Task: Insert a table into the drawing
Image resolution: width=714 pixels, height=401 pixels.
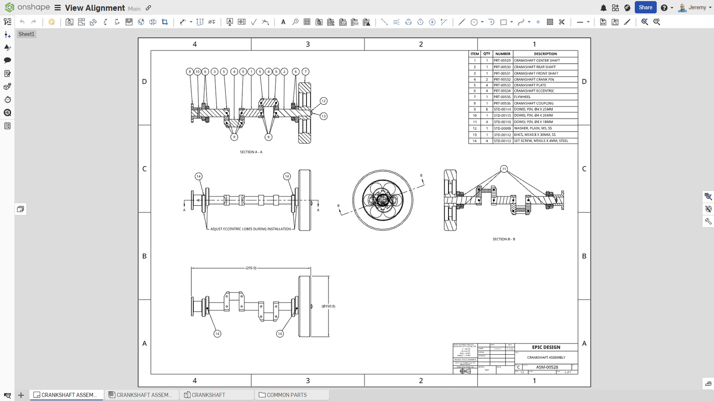Action: click(307, 22)
